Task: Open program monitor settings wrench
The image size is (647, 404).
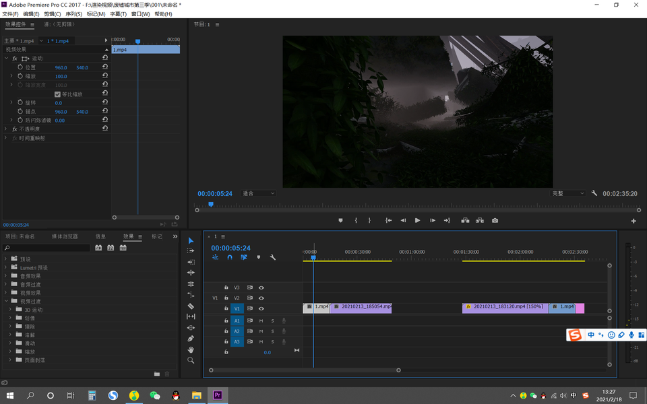Action: (x=594, y=193)
